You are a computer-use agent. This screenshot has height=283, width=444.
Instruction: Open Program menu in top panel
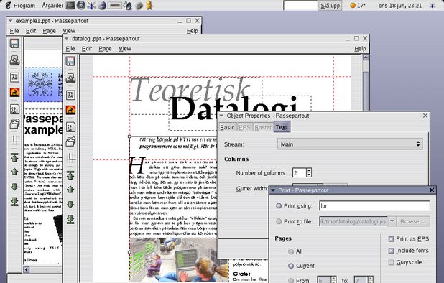tap(24, 5)
